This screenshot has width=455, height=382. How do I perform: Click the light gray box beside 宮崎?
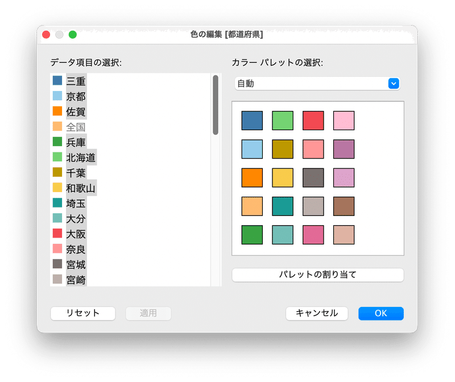[x=57, y=279]
